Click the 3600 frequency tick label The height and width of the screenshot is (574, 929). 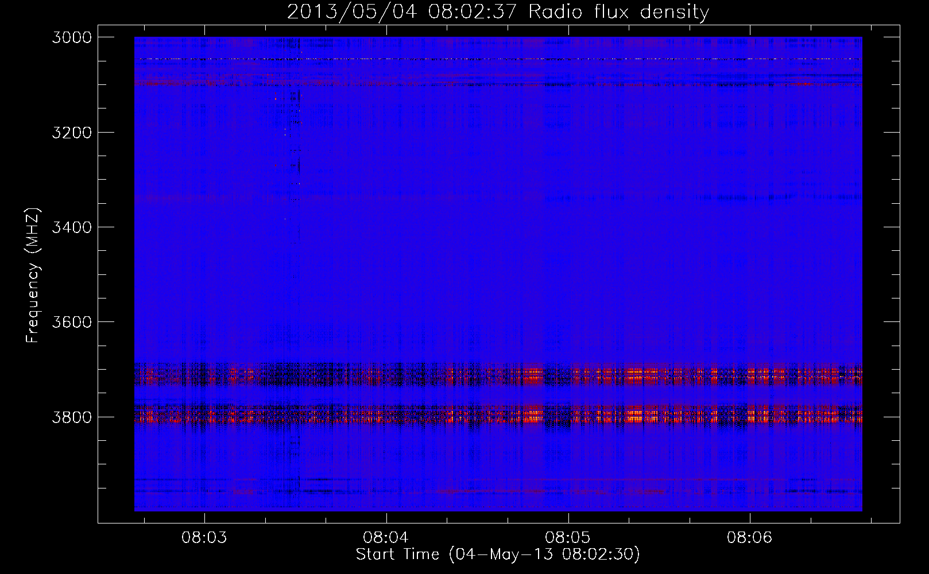pyautogui.click(x=72, y=322)
